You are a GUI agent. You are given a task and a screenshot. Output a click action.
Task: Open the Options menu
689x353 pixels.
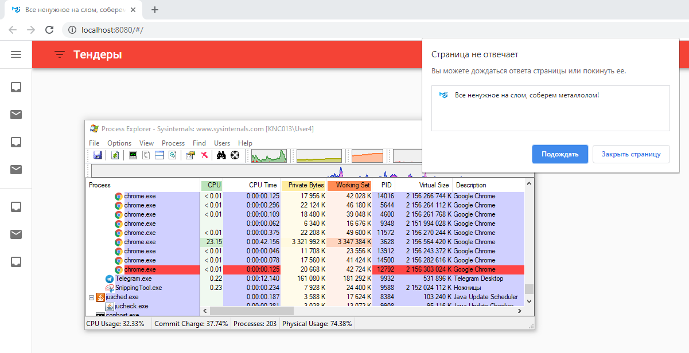[119, 143]
